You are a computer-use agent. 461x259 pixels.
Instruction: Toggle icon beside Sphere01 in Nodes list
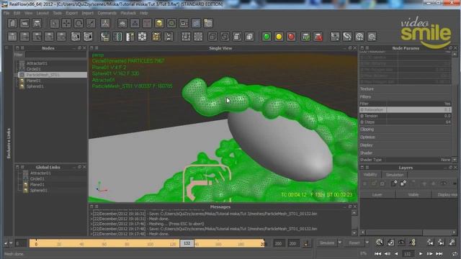point(22,86)
